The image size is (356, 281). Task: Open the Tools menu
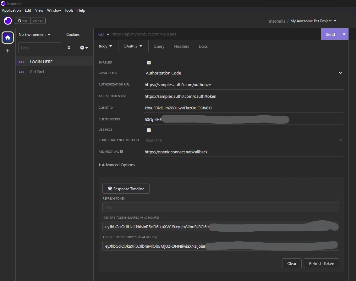69,10
